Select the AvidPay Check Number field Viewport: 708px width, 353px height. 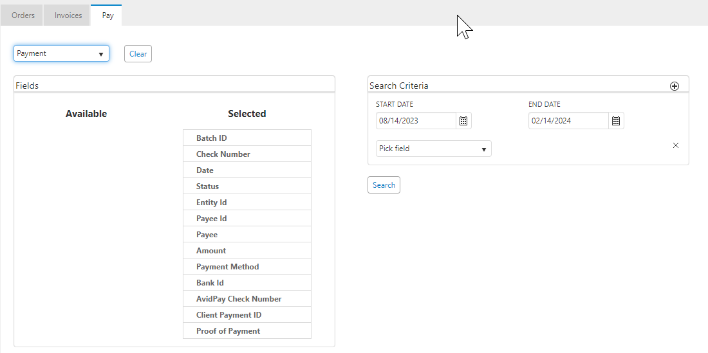pyautogui.click(x=247, y=299)
